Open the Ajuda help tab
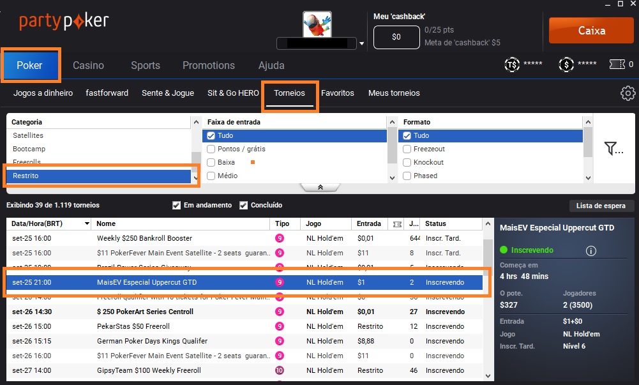 (x=271, y=65)
